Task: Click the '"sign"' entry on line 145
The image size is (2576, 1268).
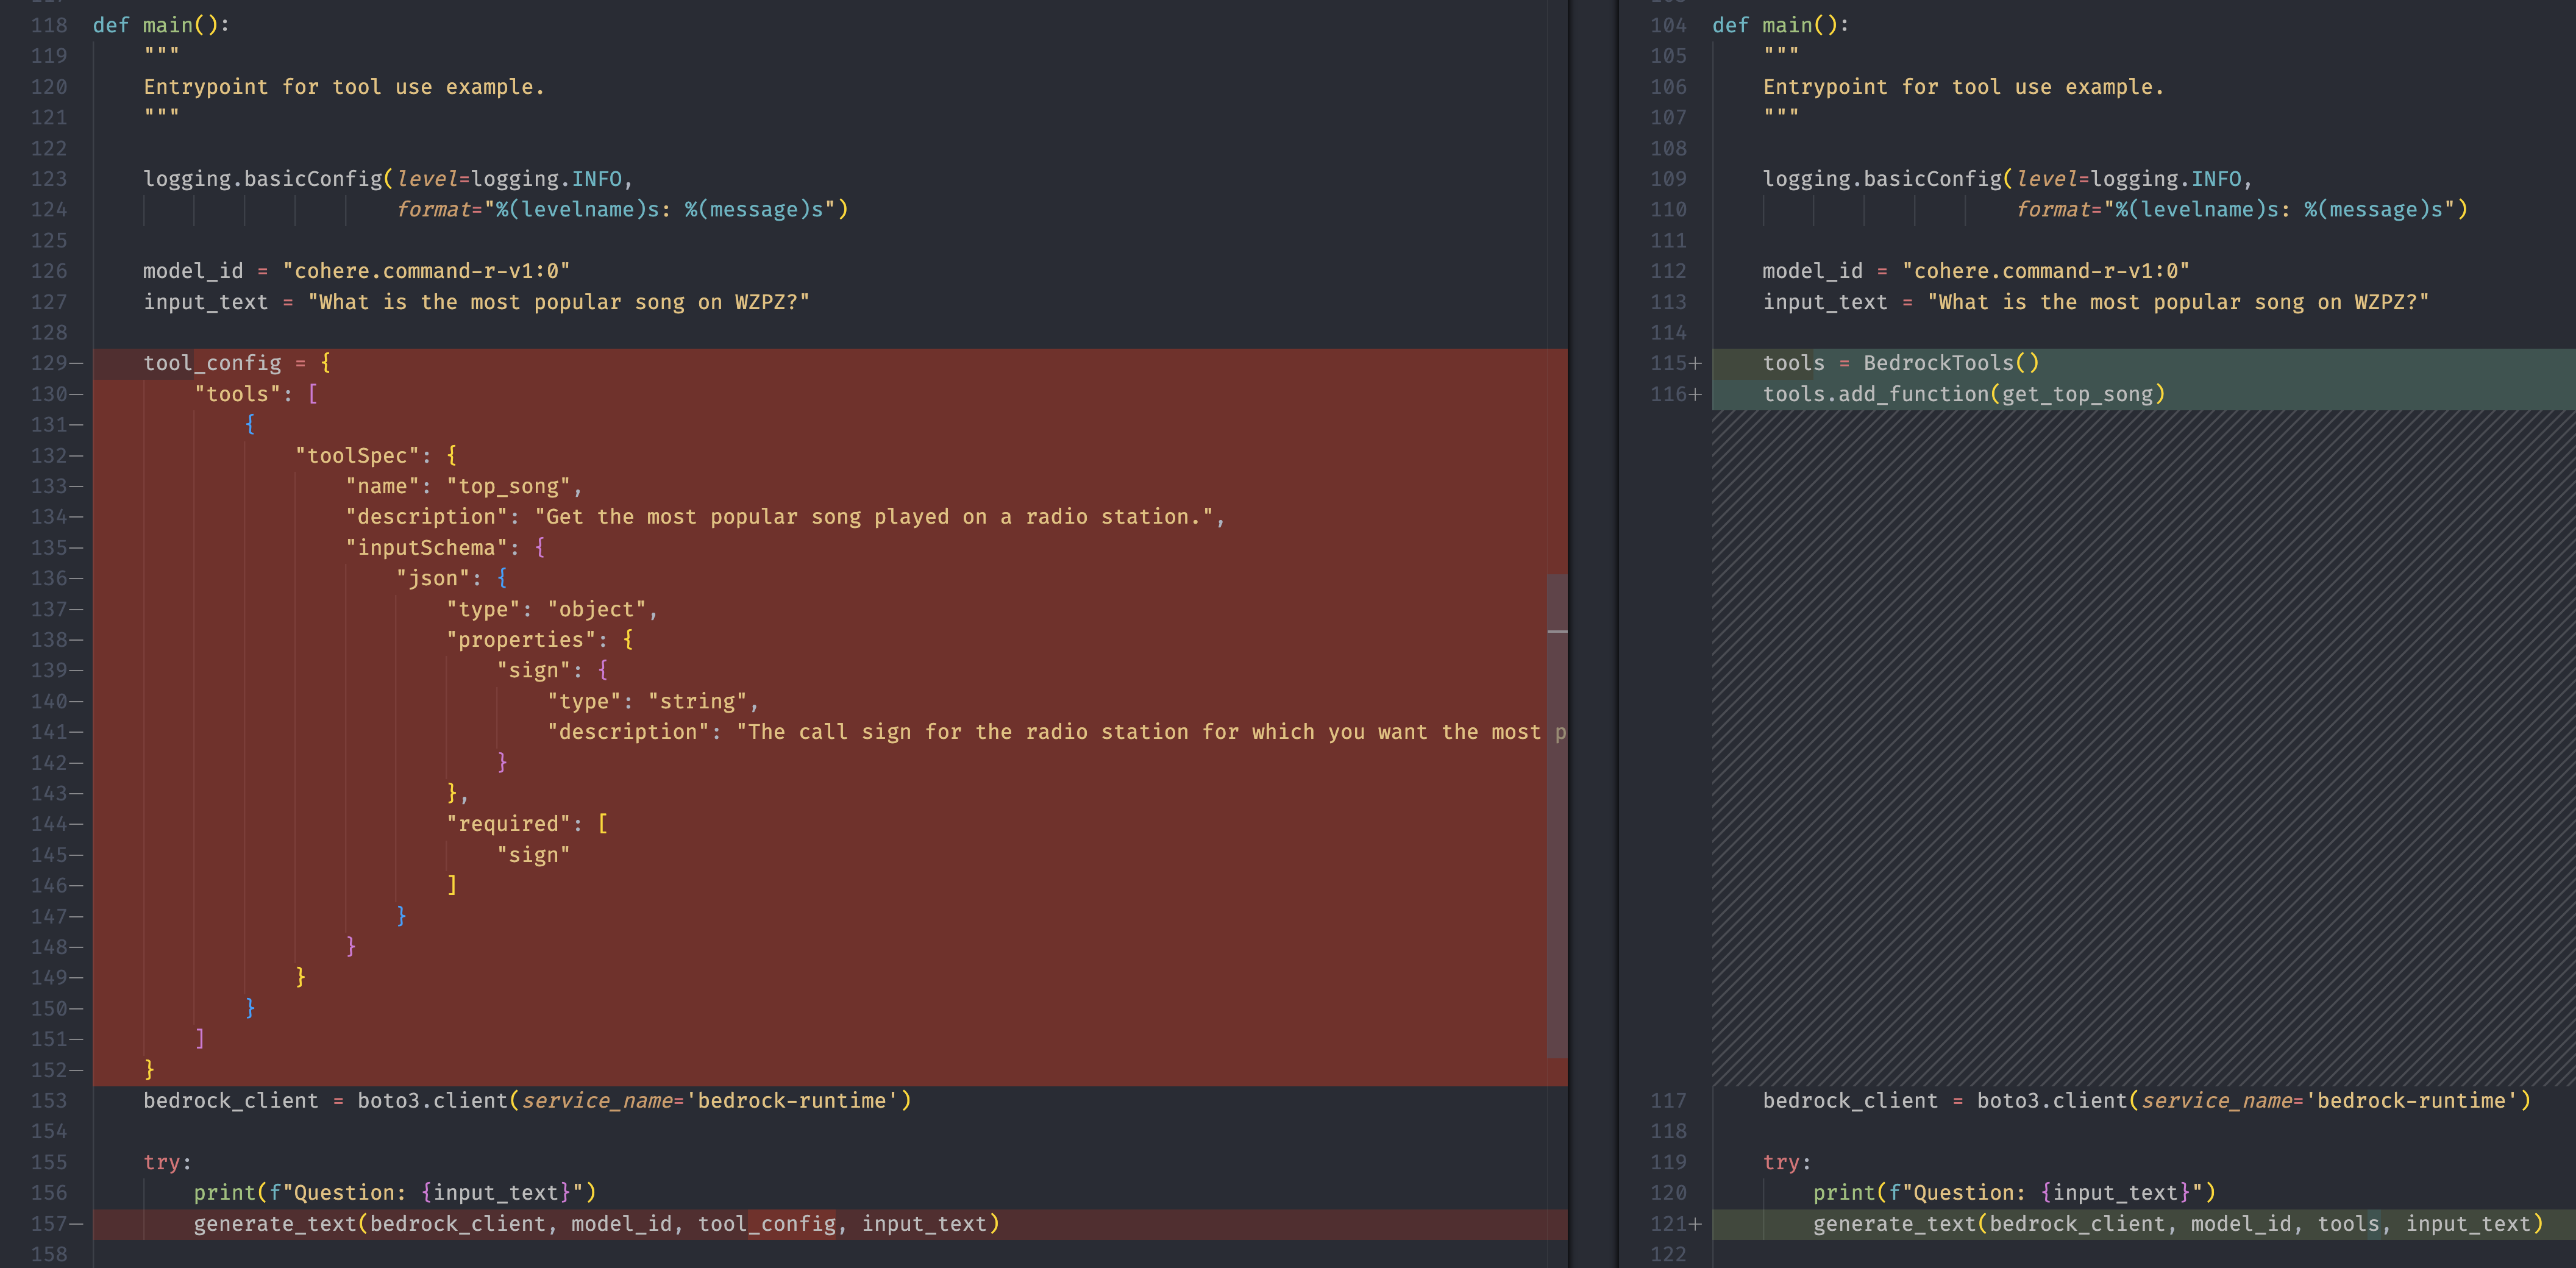Action: pyautogui.click(x=533, y=855)
